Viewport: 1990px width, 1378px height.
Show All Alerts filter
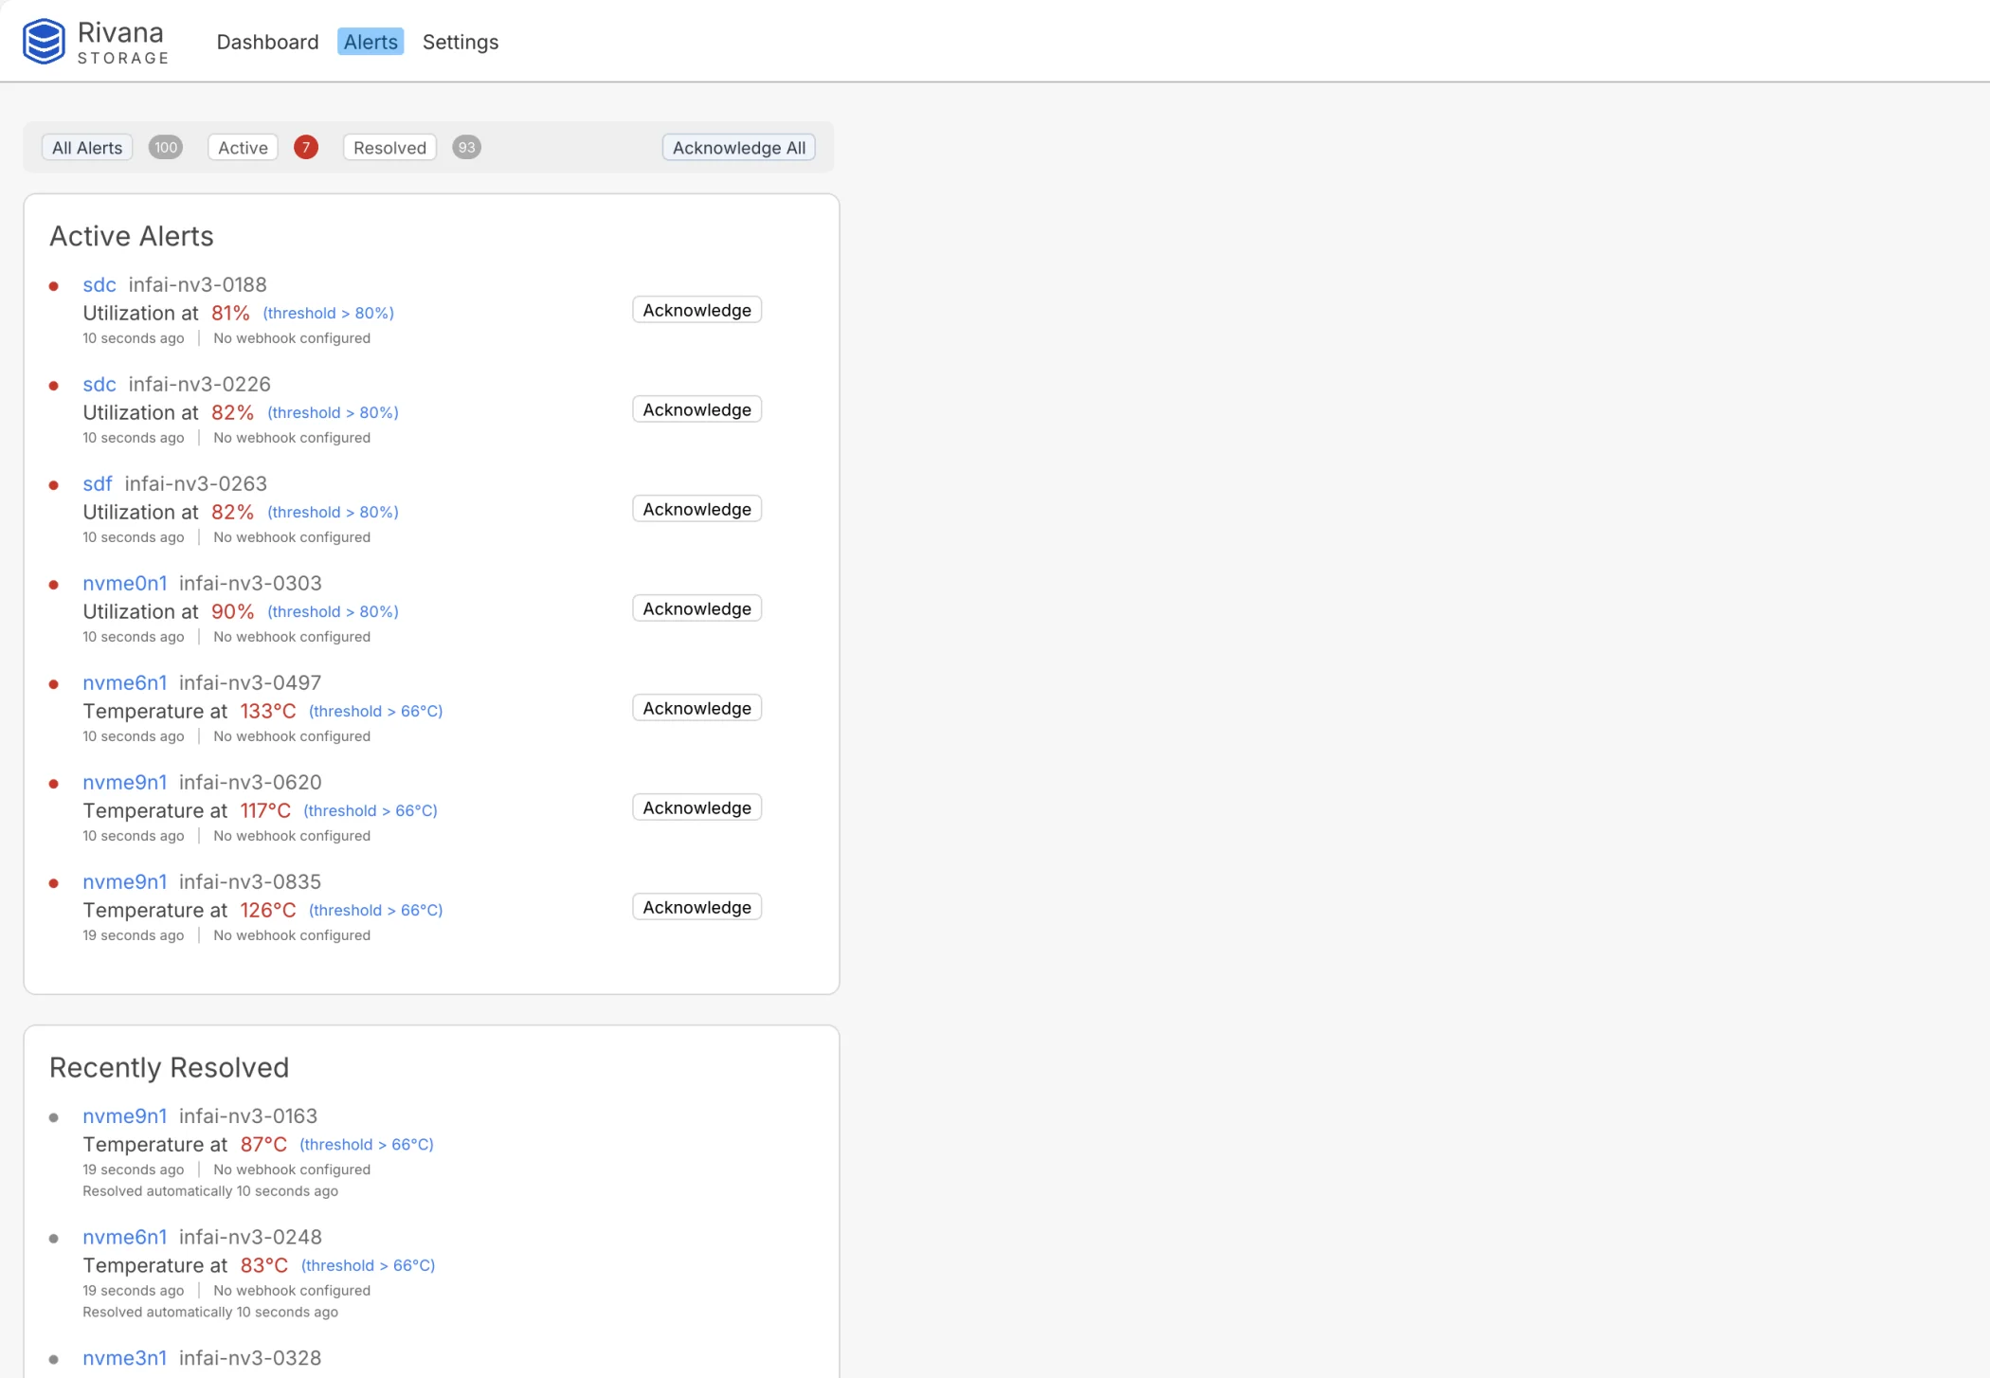[x=87, y=148]
